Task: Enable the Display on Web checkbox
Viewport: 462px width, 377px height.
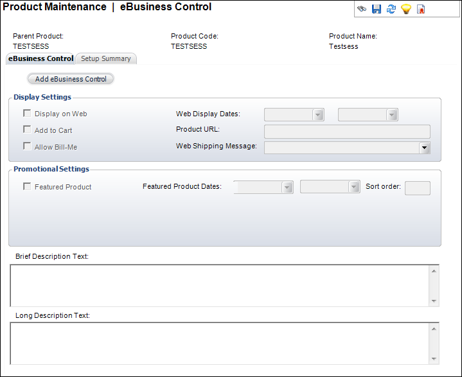Action: [28, 114]
